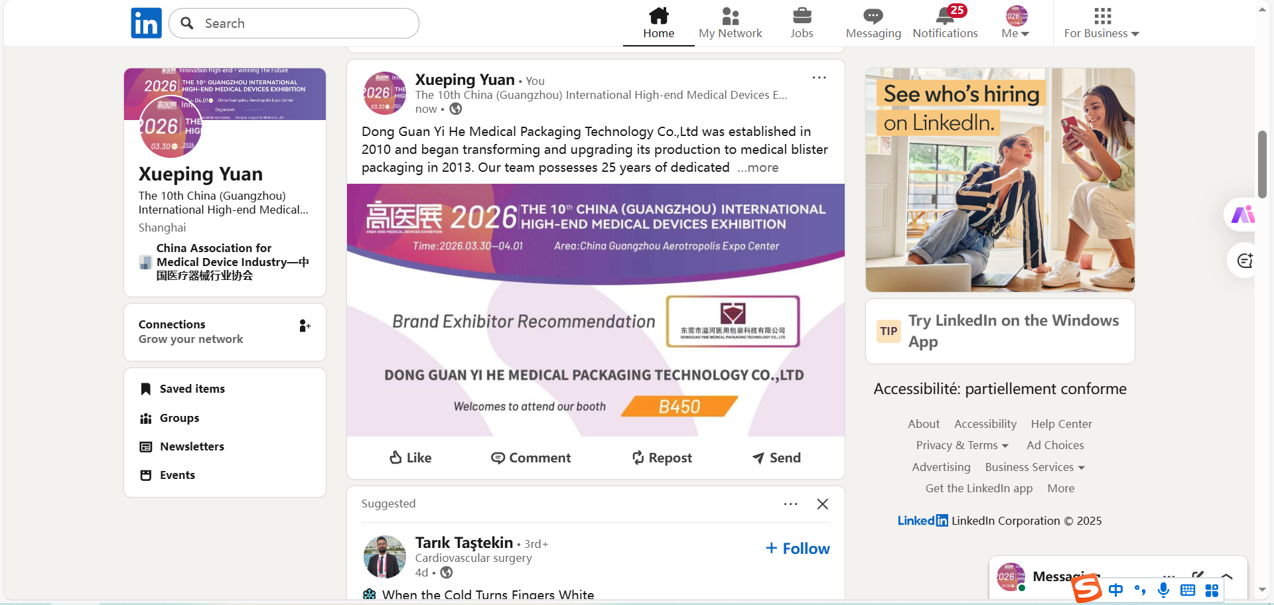Viewport: 1274px width, 605px height.
Task: Click the Home tab
Action: (658, 23)
